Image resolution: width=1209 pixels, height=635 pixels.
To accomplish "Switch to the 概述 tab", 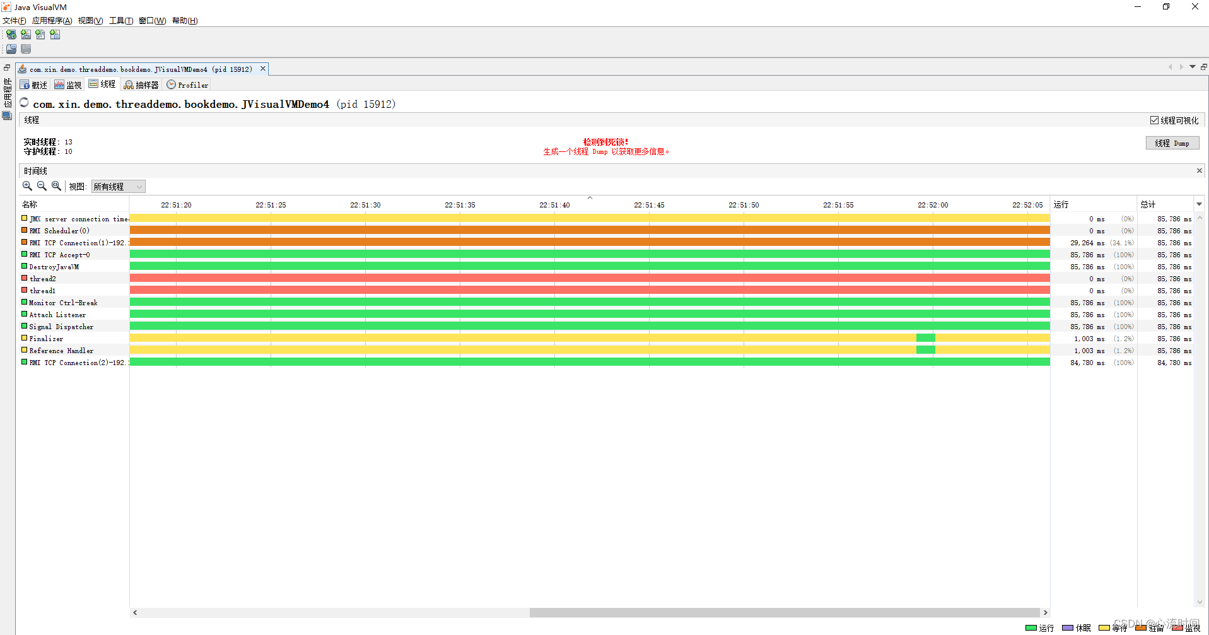I will tap(33, 84).
